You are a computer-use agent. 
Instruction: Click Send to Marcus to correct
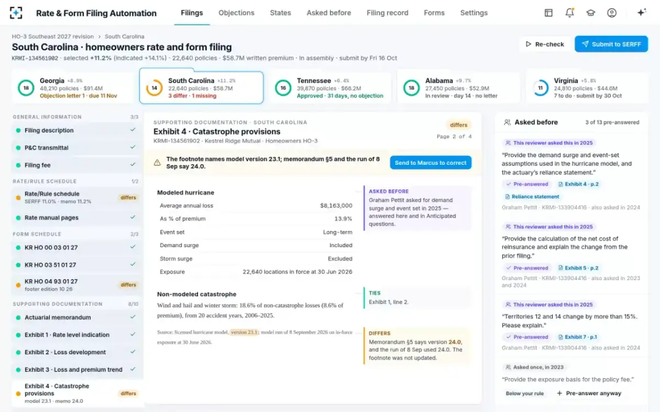[x=431, y=163]
